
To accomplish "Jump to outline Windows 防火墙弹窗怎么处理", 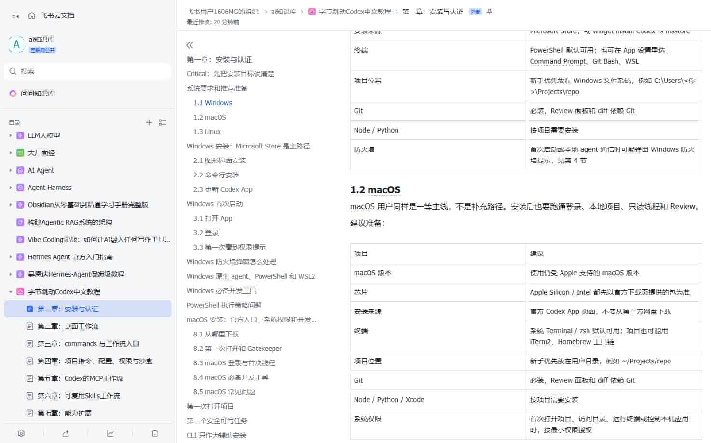I will point(232,262).
